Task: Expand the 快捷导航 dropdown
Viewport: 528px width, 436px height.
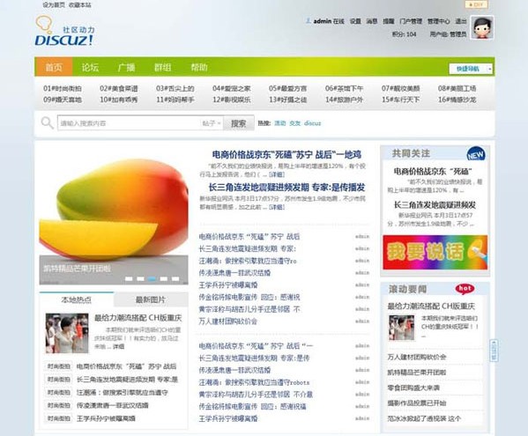Action: 471,69
